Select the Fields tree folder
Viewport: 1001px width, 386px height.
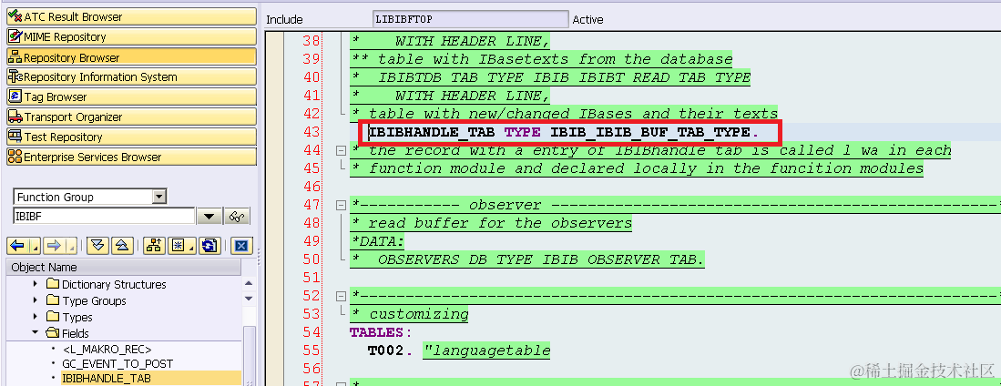[76, 333]
